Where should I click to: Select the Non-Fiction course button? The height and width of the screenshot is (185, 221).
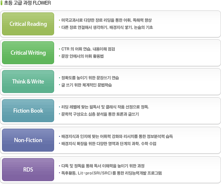coord(28,140)
